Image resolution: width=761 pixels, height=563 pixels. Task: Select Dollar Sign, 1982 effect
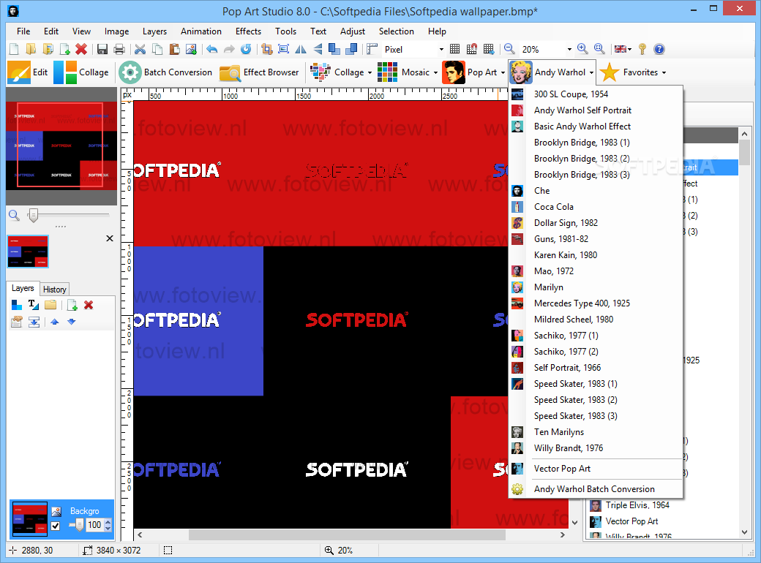(596, 223)
